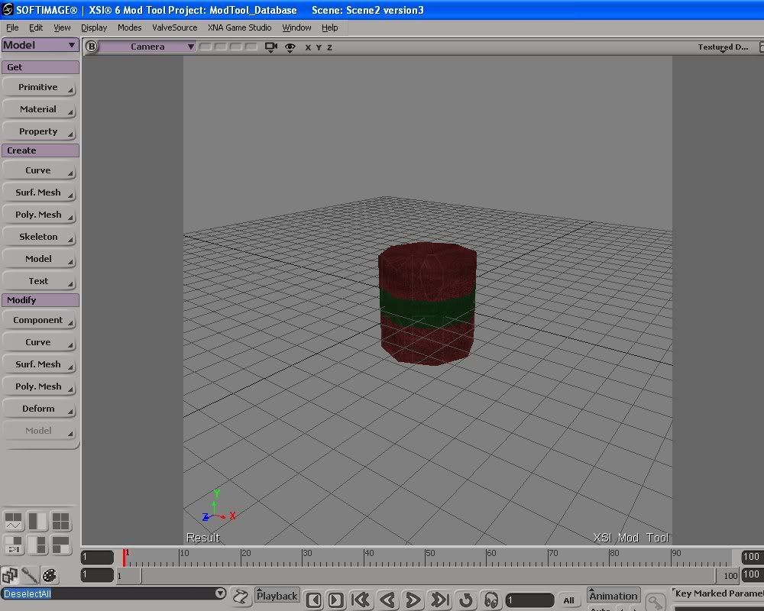Expand the Create Poly. Mesh menu

pos(39,215)
